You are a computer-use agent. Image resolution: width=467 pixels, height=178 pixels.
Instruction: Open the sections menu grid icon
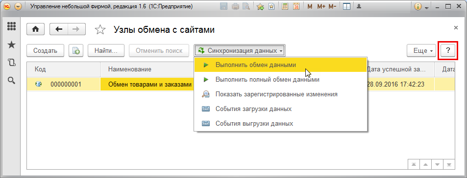point(11,26)
